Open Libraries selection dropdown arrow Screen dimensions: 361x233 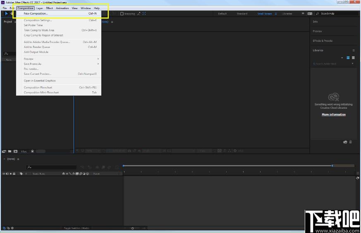click(342, 58)
